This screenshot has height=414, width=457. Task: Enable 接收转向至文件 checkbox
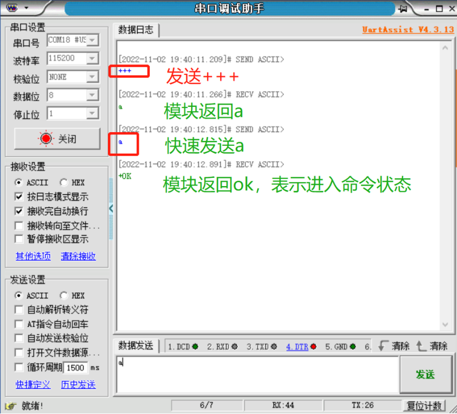19,226
